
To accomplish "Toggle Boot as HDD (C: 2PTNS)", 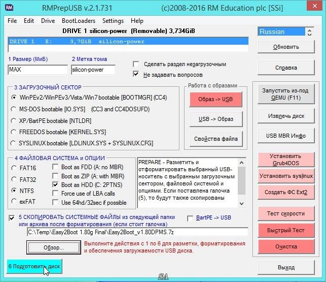I will click(55, 184).
